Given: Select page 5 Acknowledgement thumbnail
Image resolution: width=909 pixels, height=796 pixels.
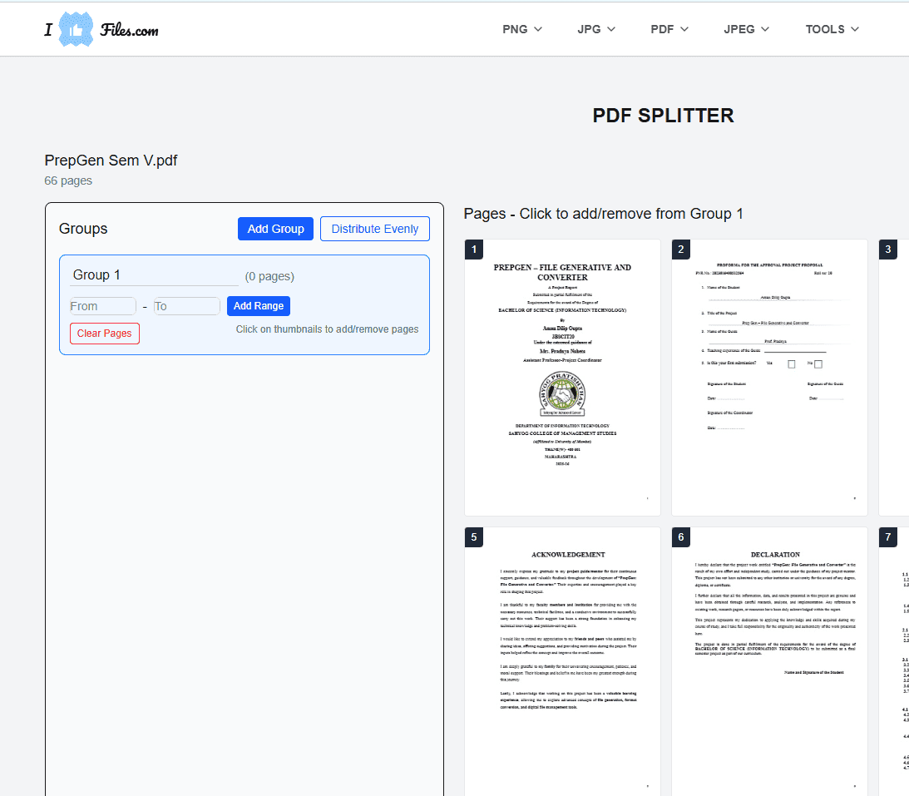Looking at the screenshot, I should click(562, 661).
